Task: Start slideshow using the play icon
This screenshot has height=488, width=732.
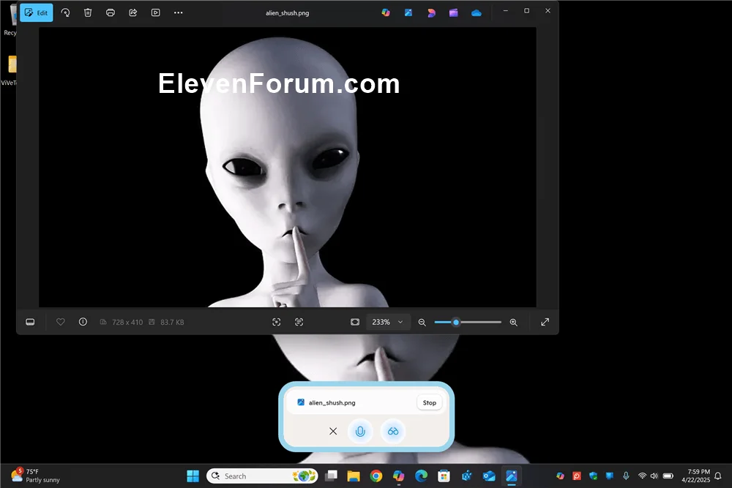Action: click(155, 12)
